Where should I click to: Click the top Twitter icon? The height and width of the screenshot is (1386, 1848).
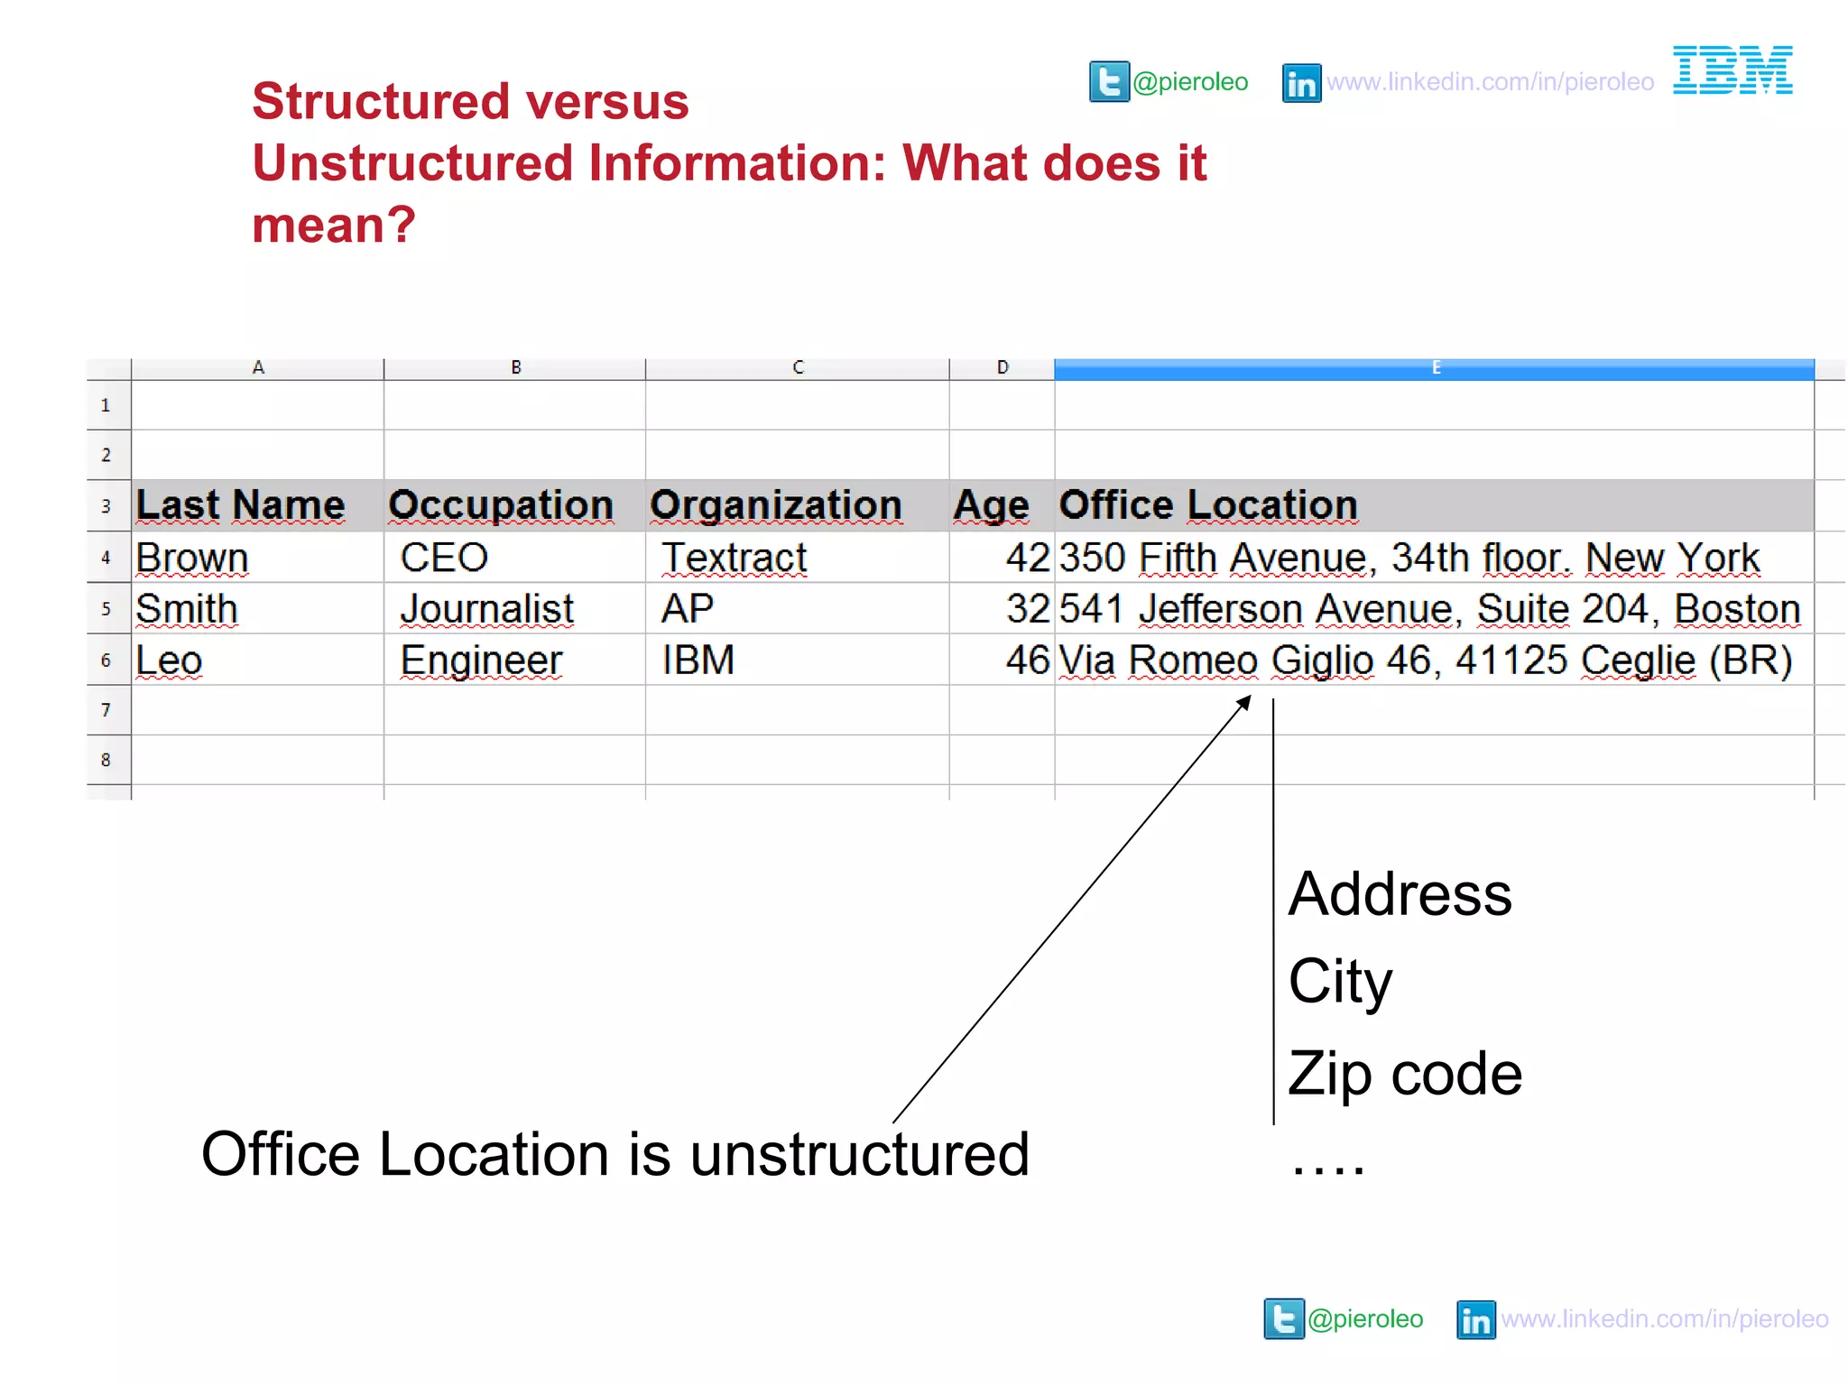click(x=1109, y=82)
